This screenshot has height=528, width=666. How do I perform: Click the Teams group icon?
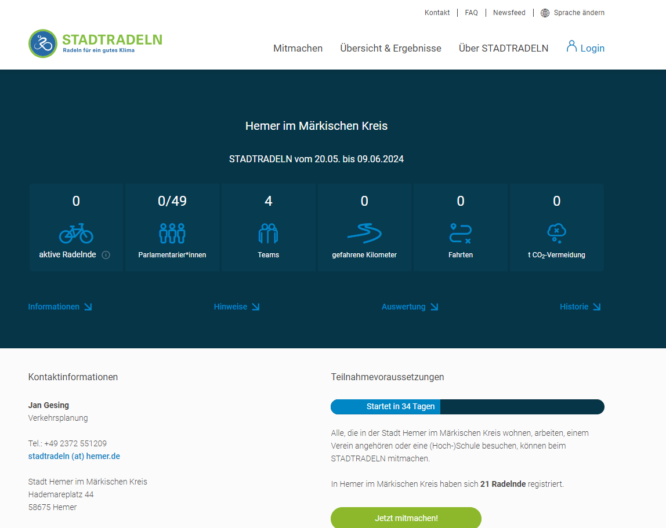268,233
